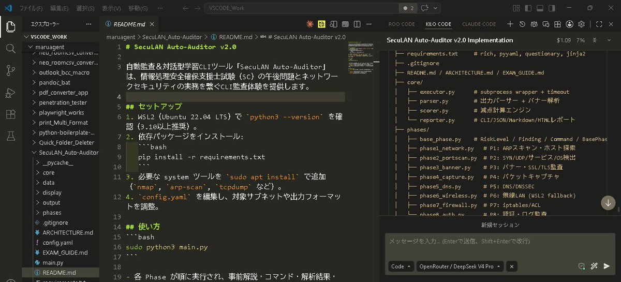Screen dimensions: 621x282
Task: Open Kilo Code agent manager icon
Action: 534,24
